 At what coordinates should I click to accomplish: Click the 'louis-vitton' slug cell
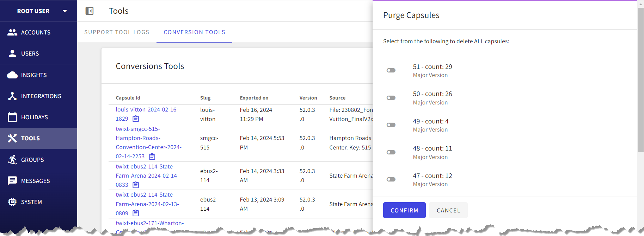click(x=208, y=114)
